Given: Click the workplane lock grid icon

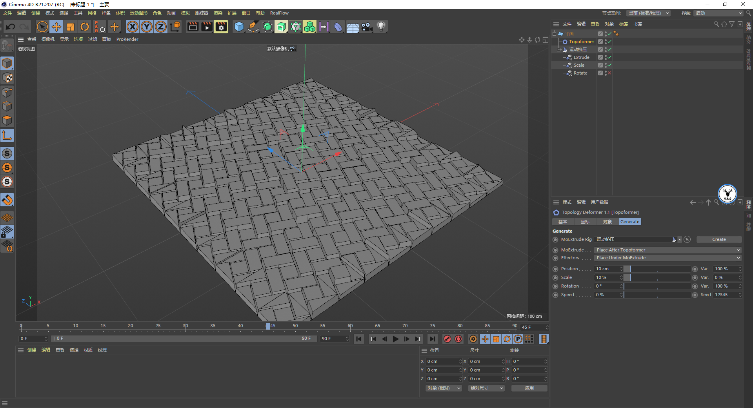Looking at the screenshot, I should (x=7, y=232).
